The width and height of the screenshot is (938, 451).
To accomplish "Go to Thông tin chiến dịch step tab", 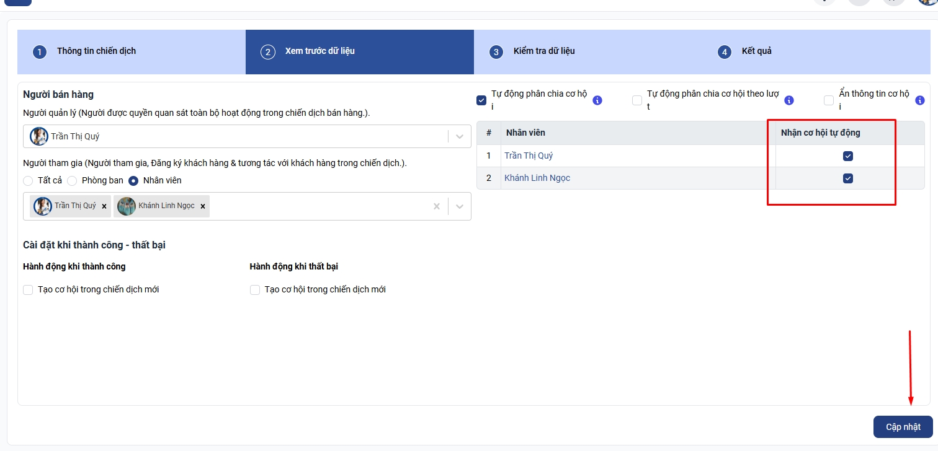I will 96,51.
